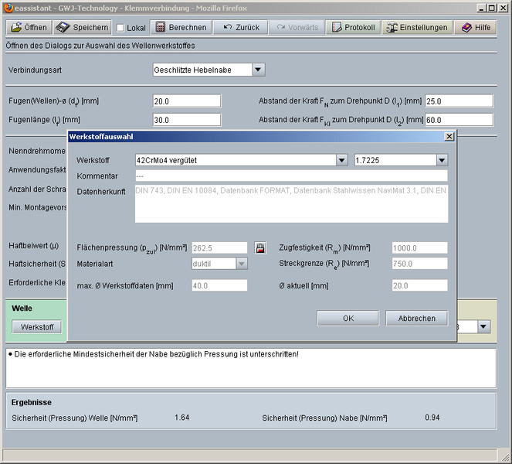Click the Fugenlänge input field
512x464 pixels.
click(x=187, y=120)
